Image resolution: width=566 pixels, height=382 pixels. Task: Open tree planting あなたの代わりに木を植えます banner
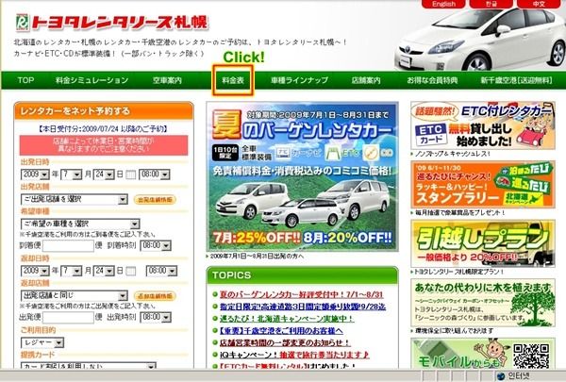click(x=483, y=303)
